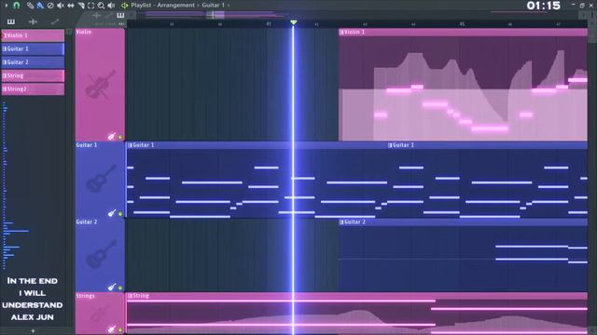
Task: Select the Zoom magnifier tool
Action: pyautogui.click(x=101, y=6)
